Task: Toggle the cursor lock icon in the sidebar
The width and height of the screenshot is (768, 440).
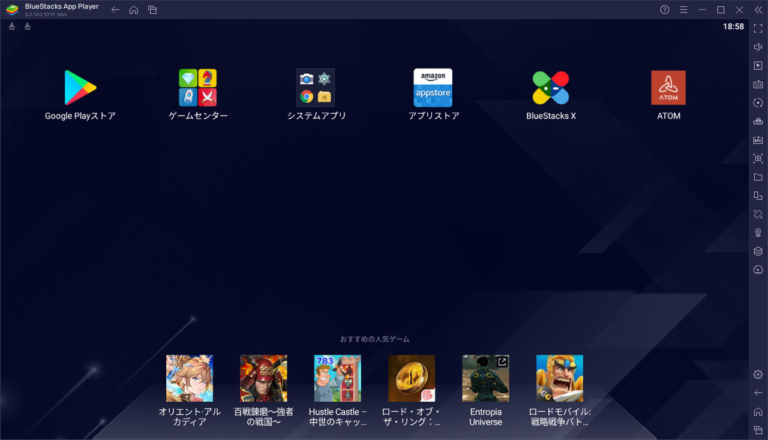Action: click(x=758, y=65)
